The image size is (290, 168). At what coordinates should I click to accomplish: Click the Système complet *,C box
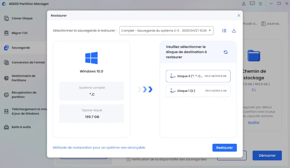click(91, 91)
